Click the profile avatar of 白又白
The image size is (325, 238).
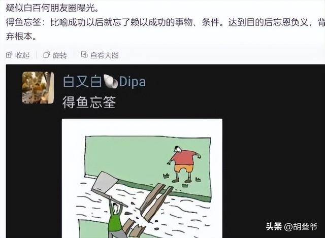pos(38,87)
